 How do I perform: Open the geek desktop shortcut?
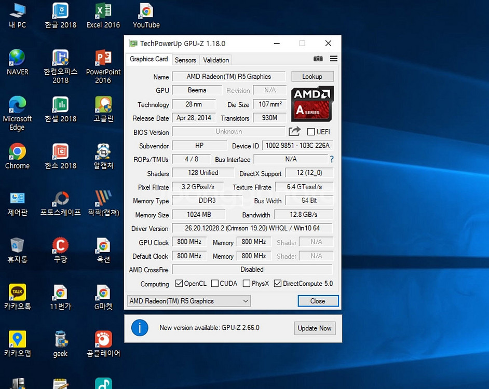tap(61, 344)
